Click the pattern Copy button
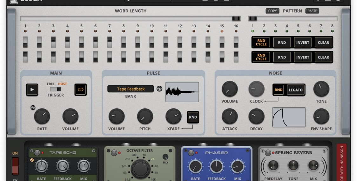362x181 pixels. point(272,11)
